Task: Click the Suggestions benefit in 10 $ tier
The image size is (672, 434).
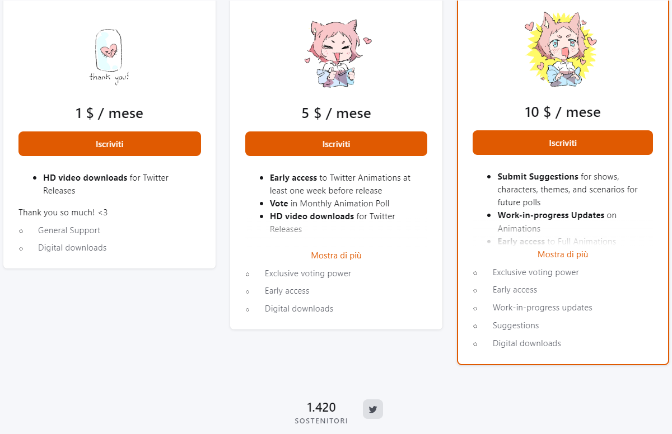Action: pyautogui.click(x=516, y=325)
